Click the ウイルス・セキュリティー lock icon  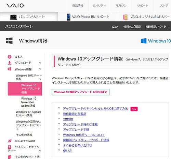[x=10, y=147]
